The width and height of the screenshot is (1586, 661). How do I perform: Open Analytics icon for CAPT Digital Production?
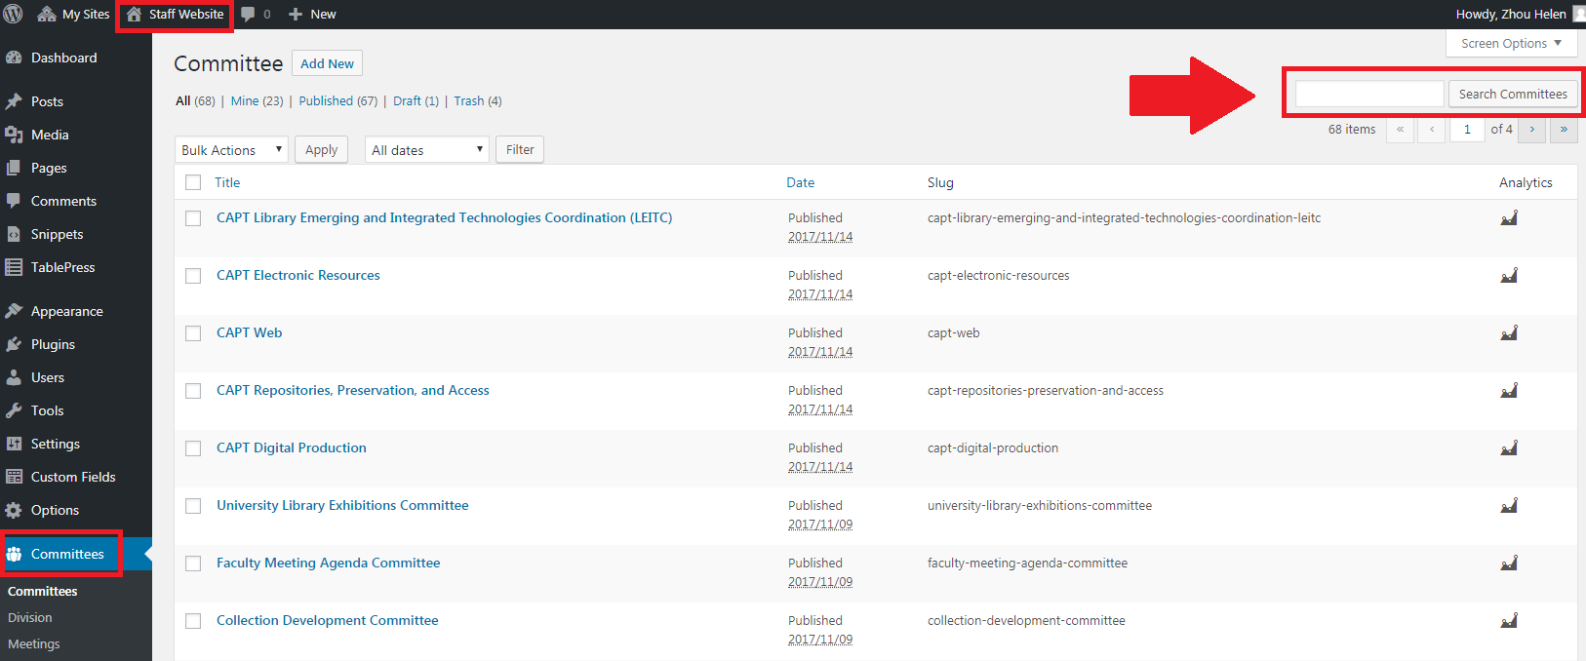(x=1509, y=448)
